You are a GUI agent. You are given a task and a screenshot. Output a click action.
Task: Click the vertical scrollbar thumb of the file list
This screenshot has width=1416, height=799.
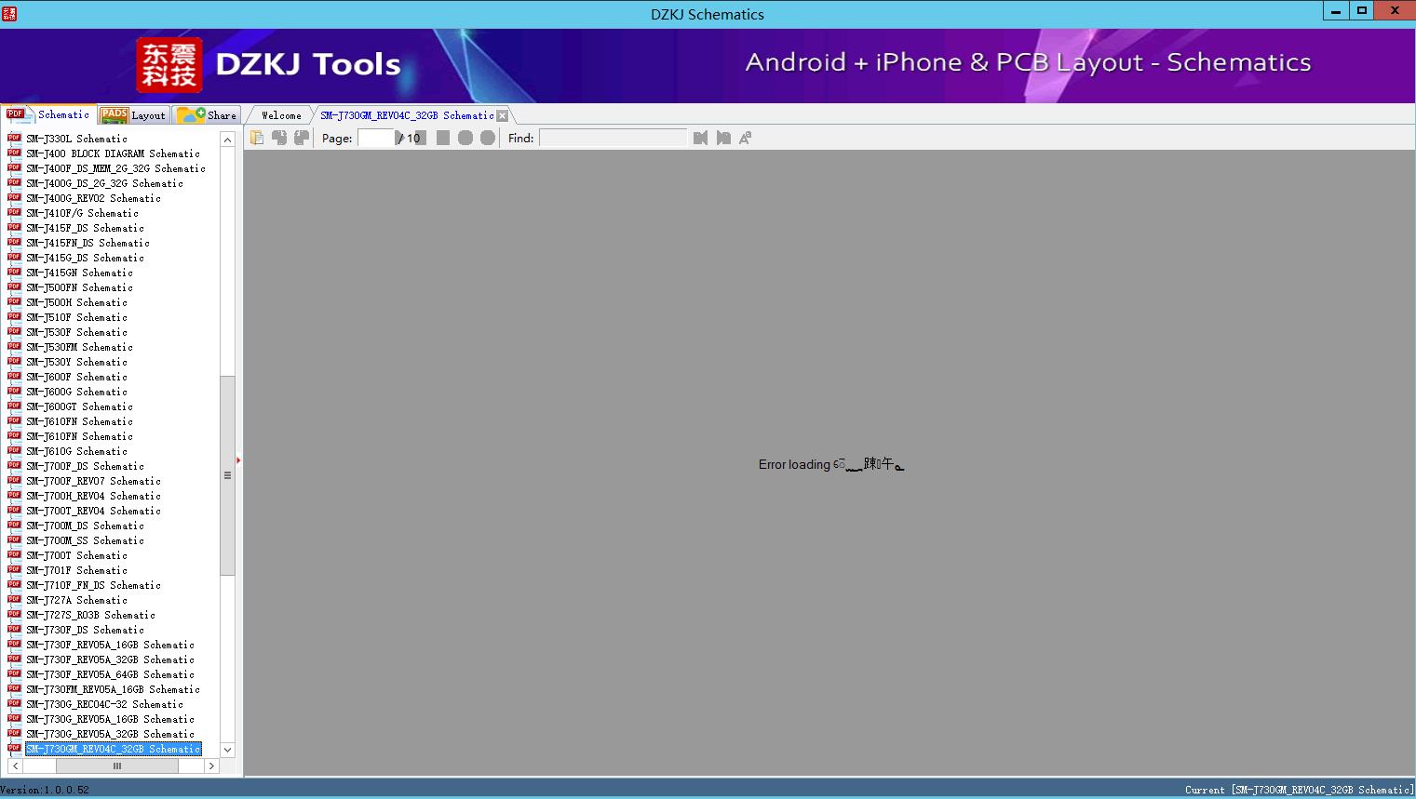pyautogui.click(x=227, y=475)
